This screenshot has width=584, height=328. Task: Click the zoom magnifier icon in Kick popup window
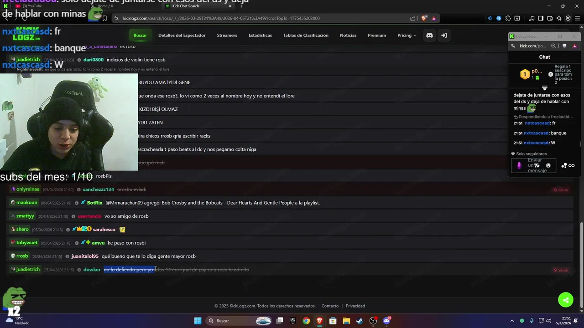[553, 46]
